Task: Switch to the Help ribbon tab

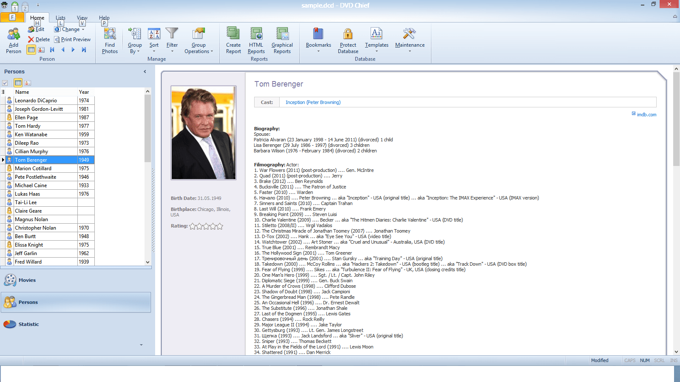Action: [104, 18]
